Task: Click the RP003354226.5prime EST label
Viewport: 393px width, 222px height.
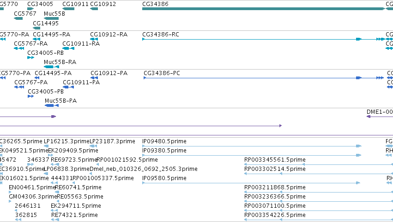Action: click(275, 215)
